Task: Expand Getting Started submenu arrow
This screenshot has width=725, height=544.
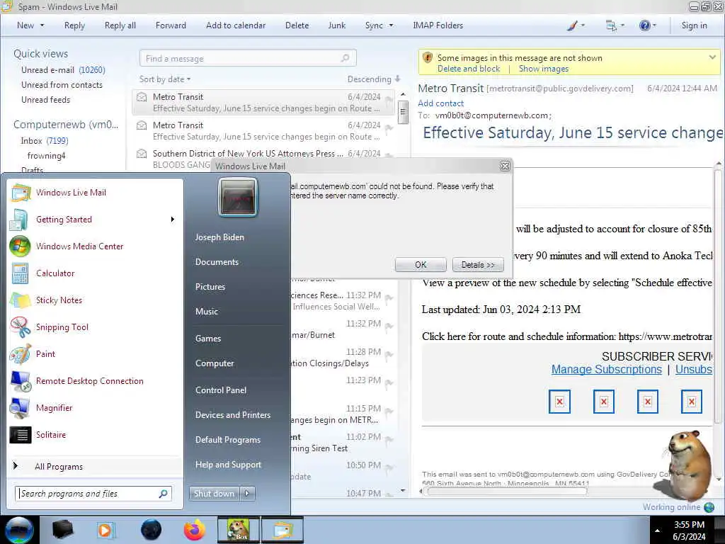Action: coord(173,220)
